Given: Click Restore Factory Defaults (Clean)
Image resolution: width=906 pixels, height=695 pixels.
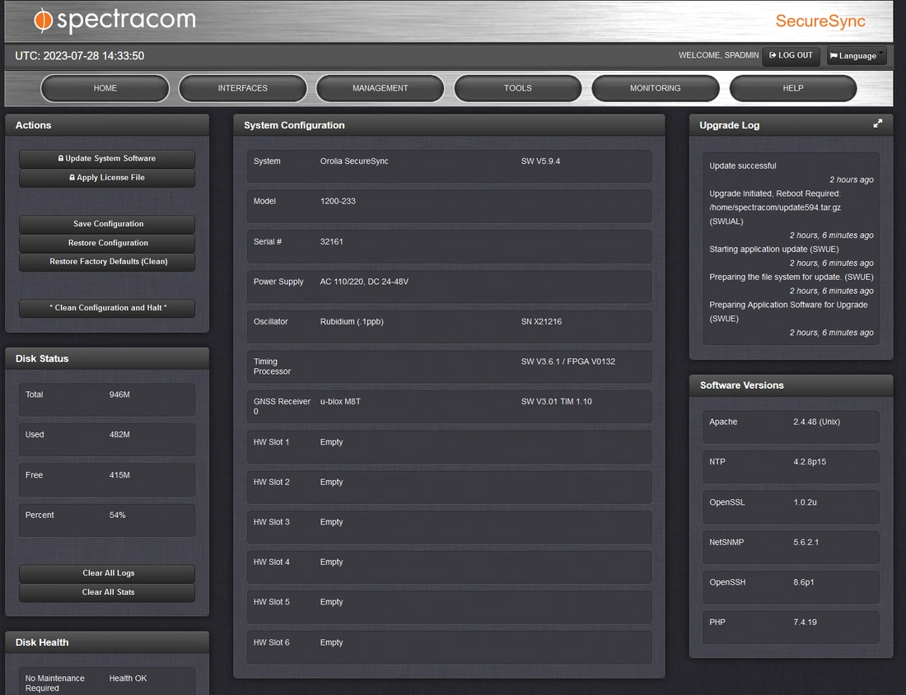Looking at the screenshot, I should (x=107, y=262).
